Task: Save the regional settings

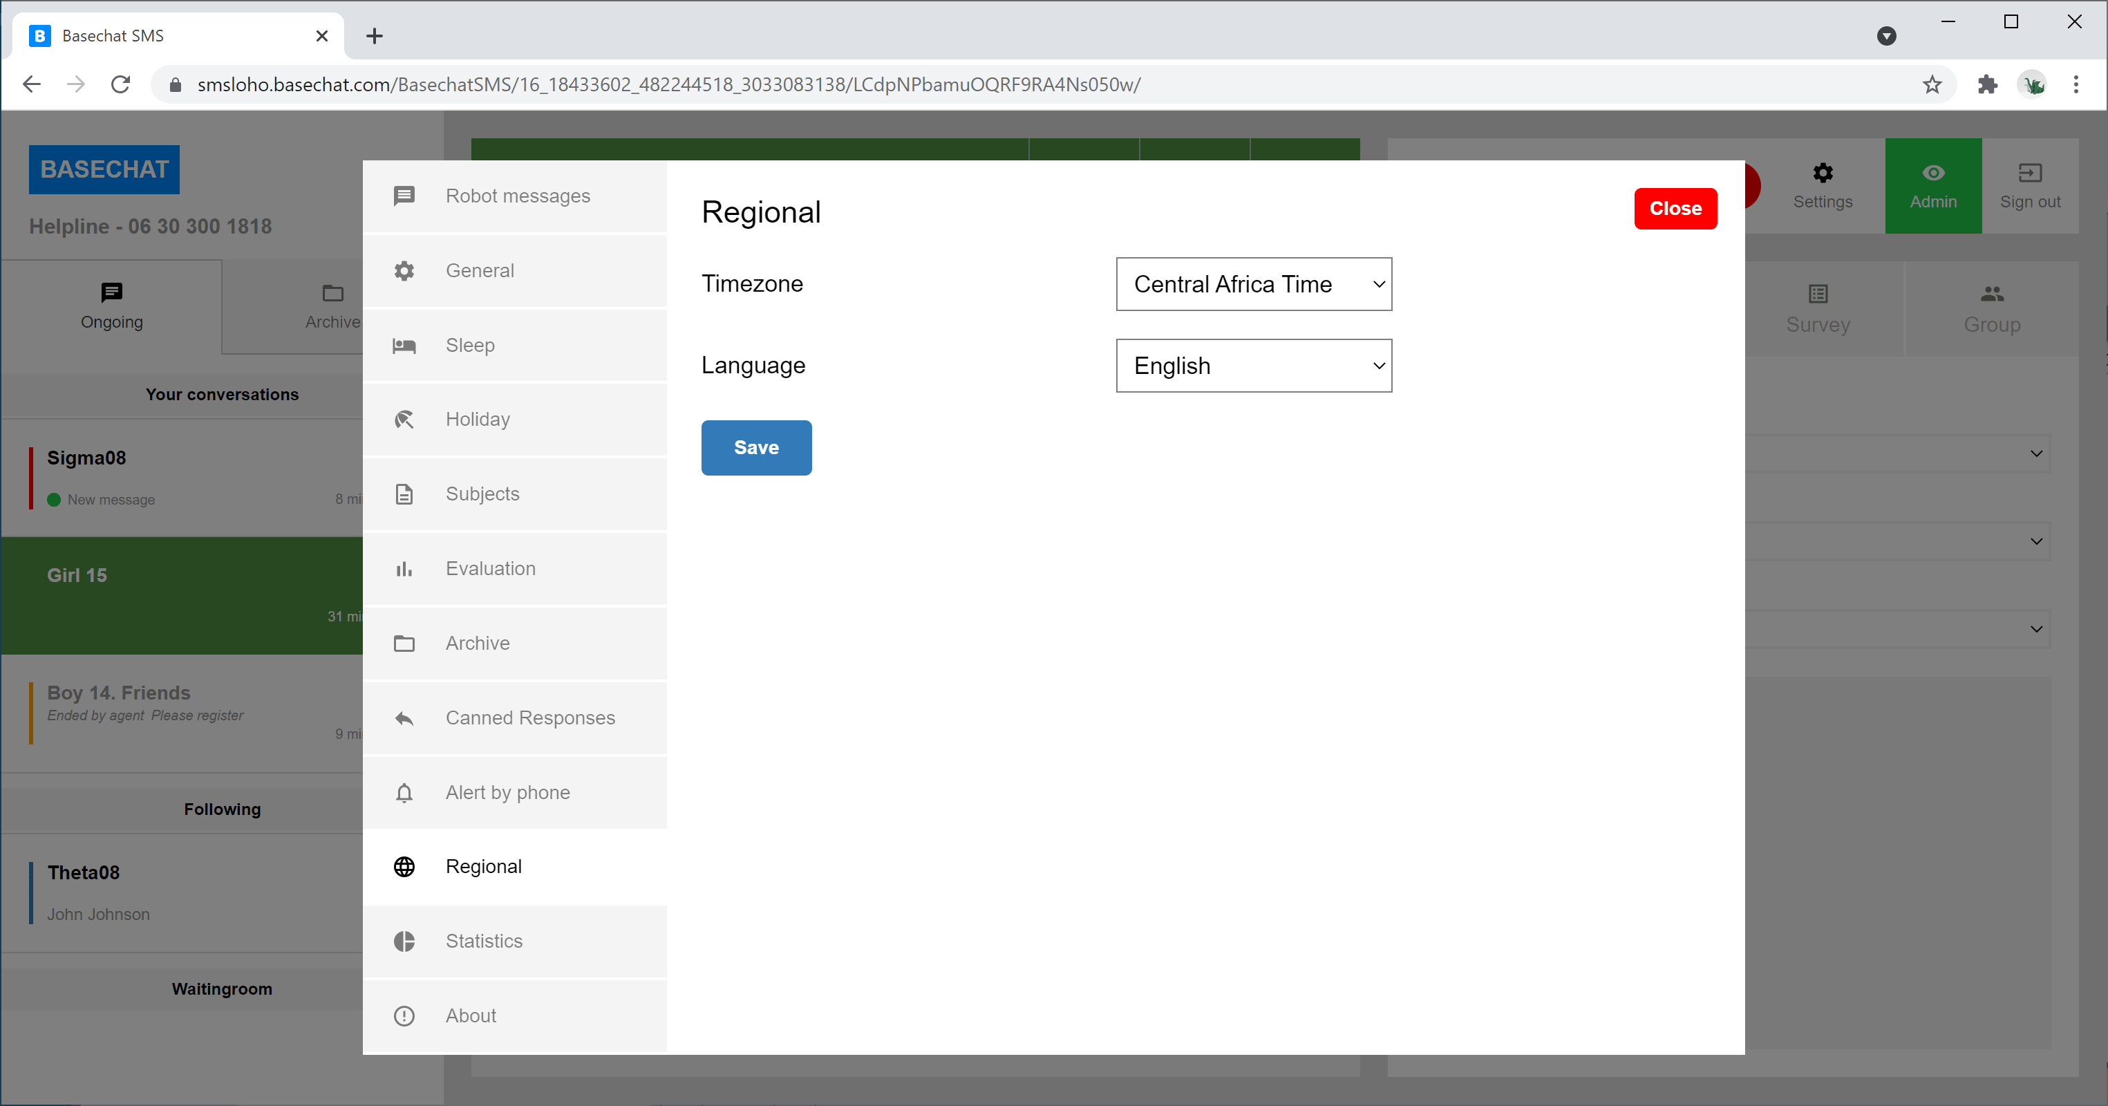Action: 756,448
